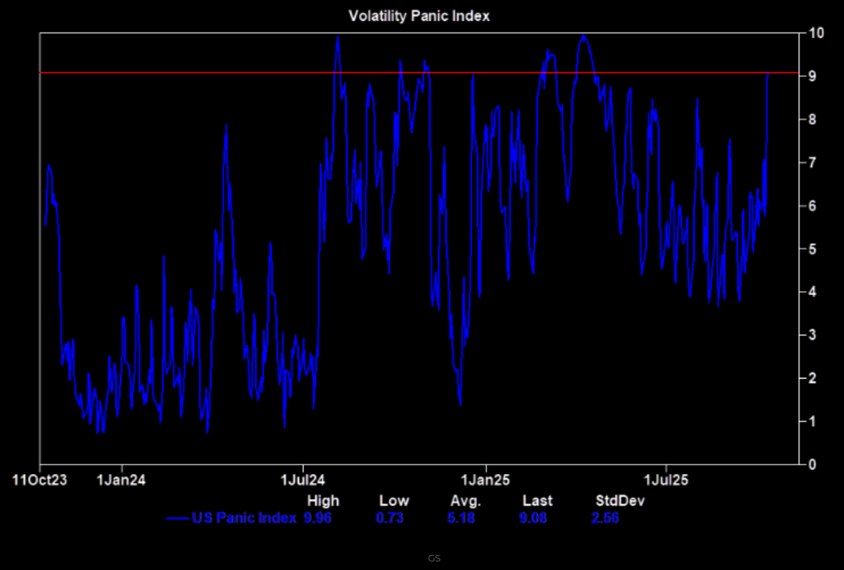Click the Last value 9.08
Viewport: 844px width, 570px height.
[533, 518]
